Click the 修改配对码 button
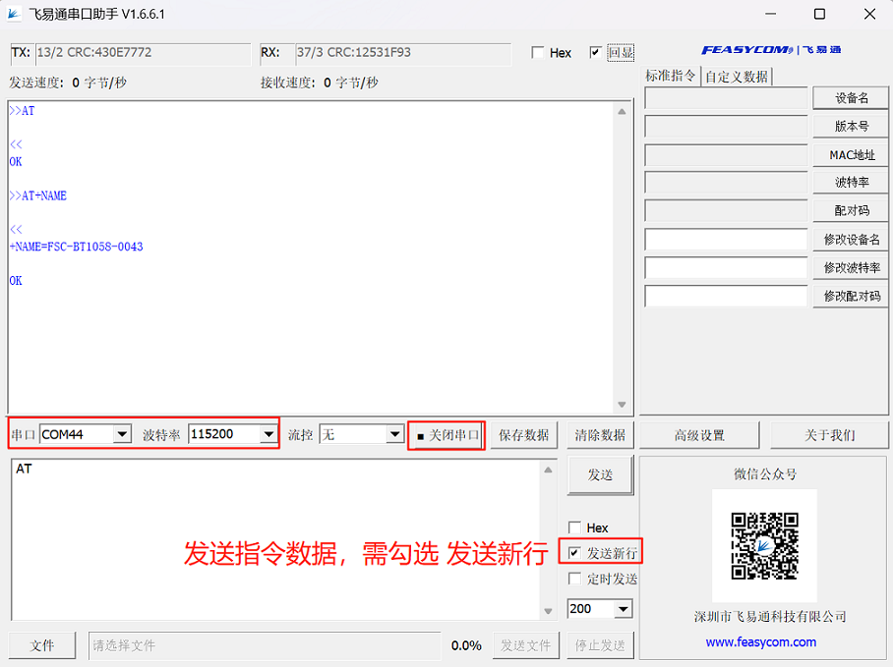Viewport: 893px width, 667px height. [851, 296]
